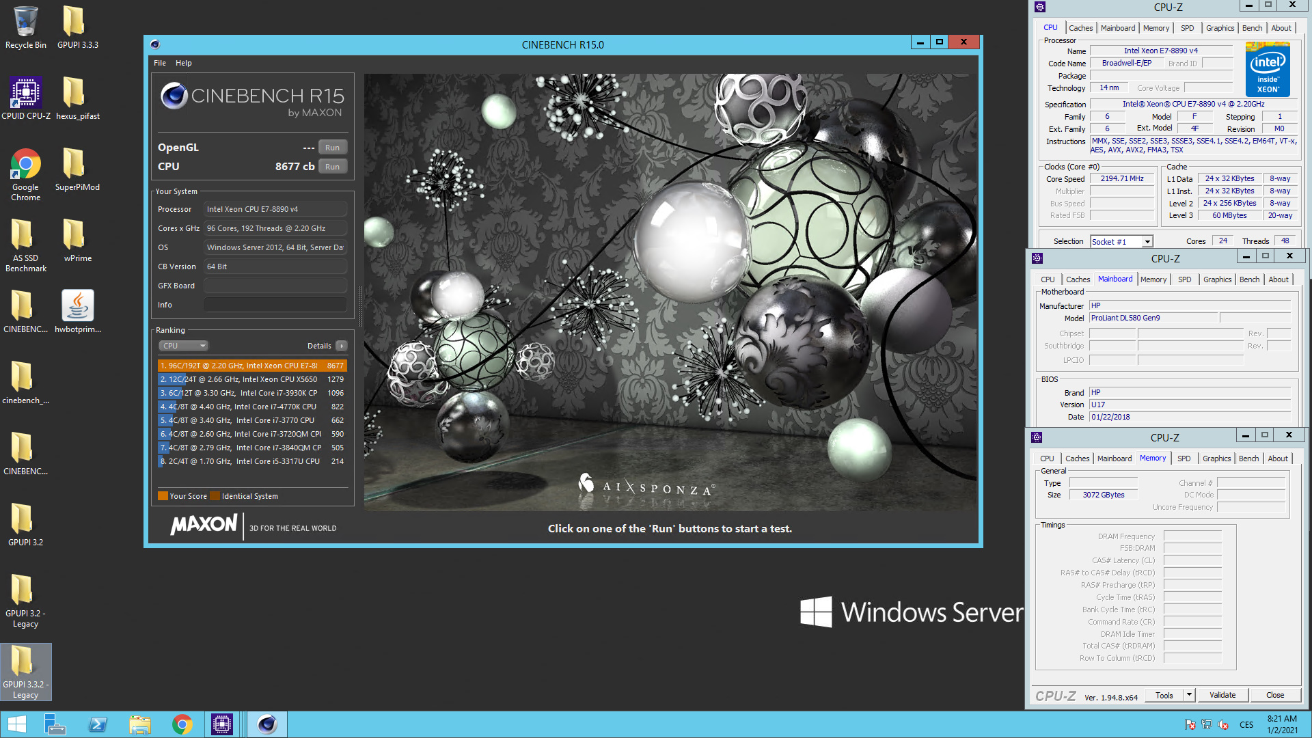Screen dimensions: 1312x738
Task: Click the ProLiant DL580 Gen9 model field
Action: (1153, 318)
